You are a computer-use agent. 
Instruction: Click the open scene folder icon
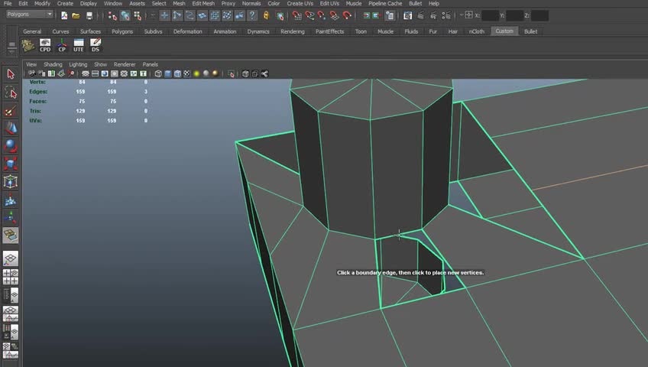tap(76, 15)
